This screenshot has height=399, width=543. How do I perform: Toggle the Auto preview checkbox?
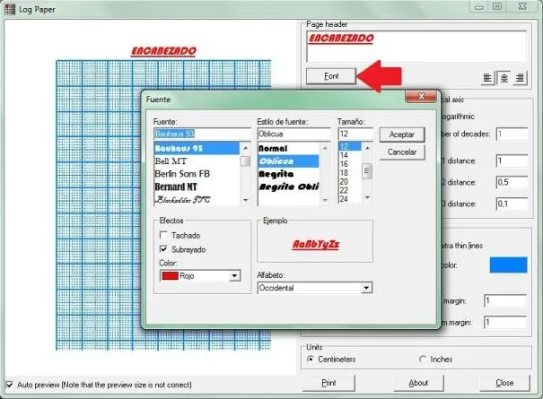pos(9,385)
